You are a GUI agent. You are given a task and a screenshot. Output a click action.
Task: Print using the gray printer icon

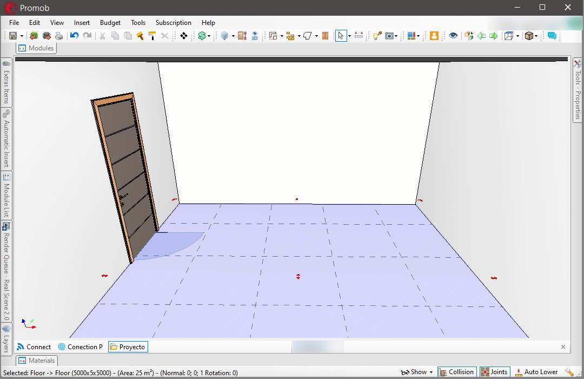59,36
